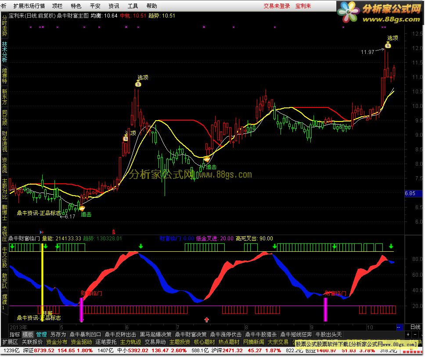Viewport: 425px width, 357px height.
Task: Click the money bag 逃顶 icon at 11.97 peak
Action: point(388,45)
